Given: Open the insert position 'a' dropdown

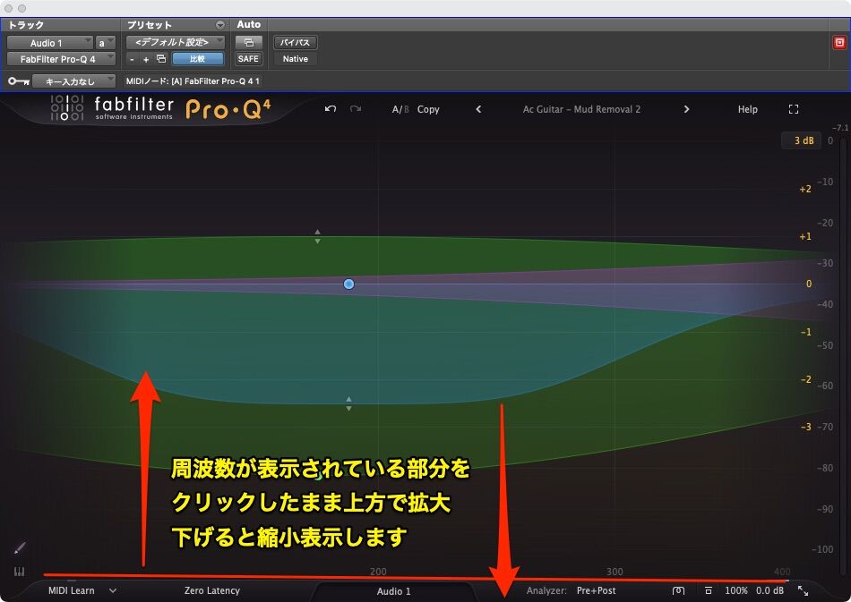Looking at the screenshot, I should click(x=106, y=43).
